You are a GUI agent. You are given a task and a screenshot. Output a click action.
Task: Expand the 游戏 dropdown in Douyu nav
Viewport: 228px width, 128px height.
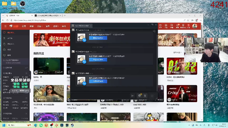tap(56, 26)
